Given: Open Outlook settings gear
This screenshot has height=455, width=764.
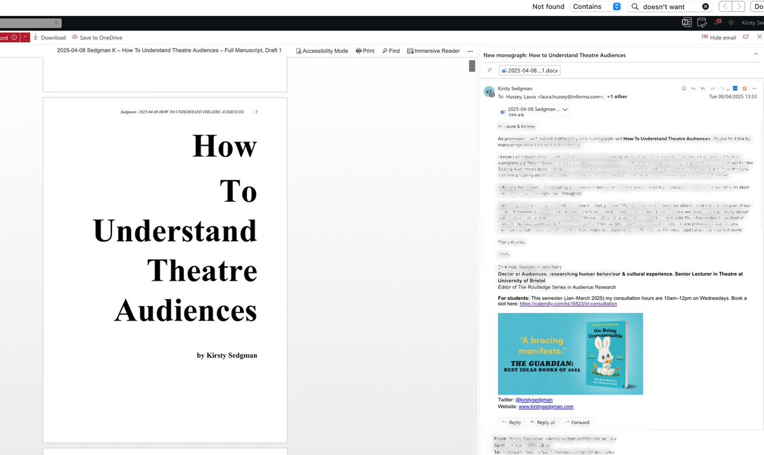Looking at the screenshot, I should (x=731, y=22).
